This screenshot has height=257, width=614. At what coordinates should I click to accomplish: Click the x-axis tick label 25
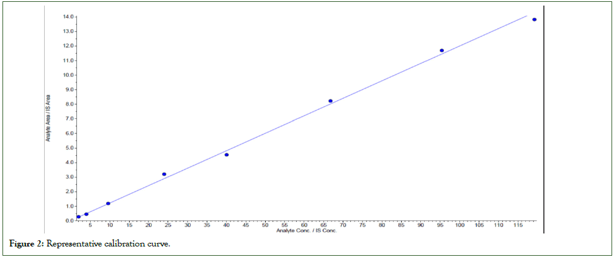click(168, 226)
